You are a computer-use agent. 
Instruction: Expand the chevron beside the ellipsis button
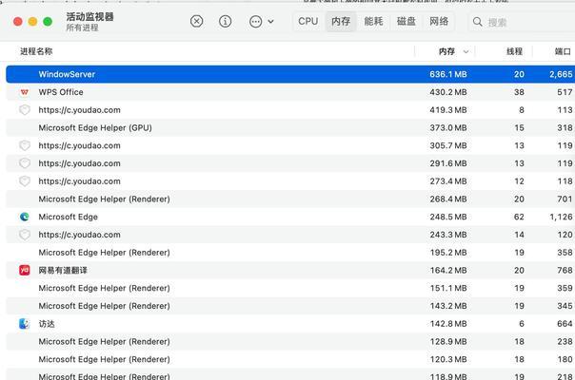click(270, 22)
